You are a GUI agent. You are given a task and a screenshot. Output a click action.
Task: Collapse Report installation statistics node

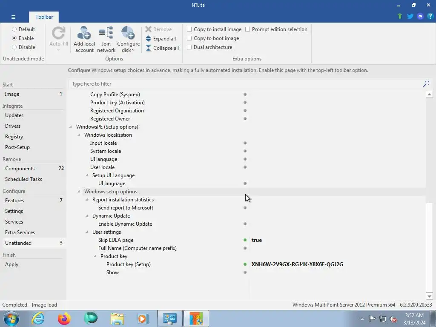click(x=87, y=200)
